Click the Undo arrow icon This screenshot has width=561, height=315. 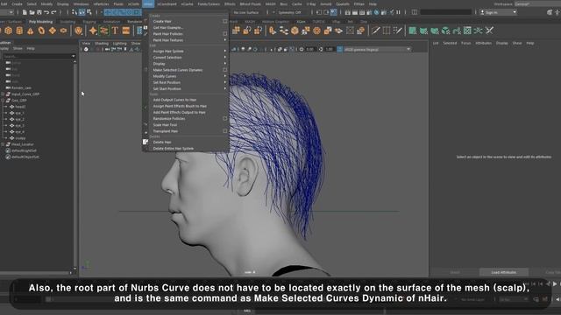click(x=46, y=12)
